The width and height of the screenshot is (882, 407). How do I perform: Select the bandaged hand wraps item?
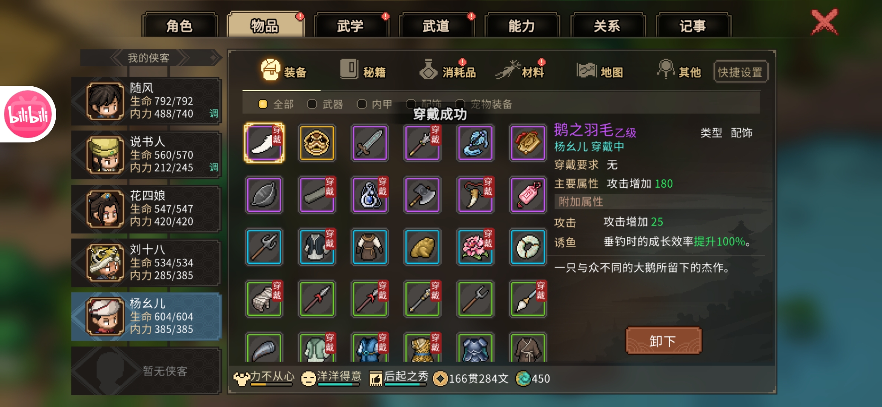[264, 299]
